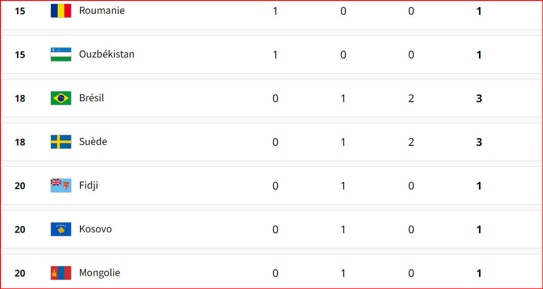Open the Roumanie country link
This screenshot has width=543, height=289.
[102, 11]
